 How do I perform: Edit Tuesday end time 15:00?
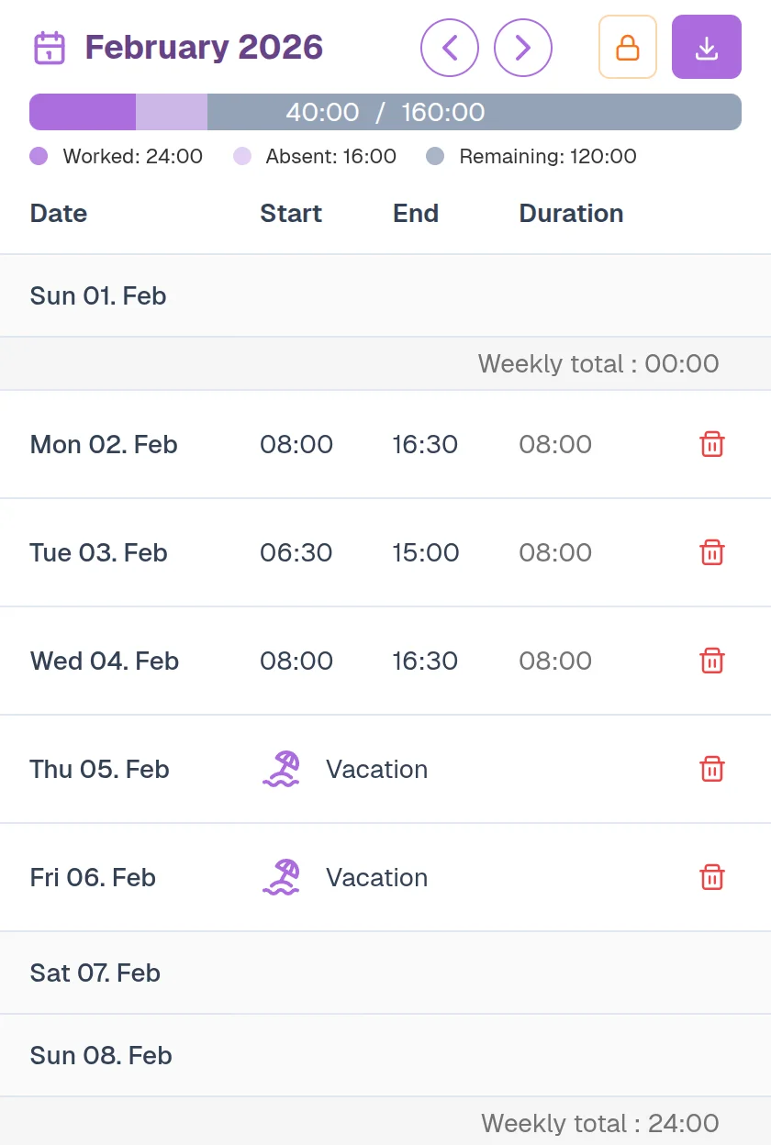coord(425,553)
